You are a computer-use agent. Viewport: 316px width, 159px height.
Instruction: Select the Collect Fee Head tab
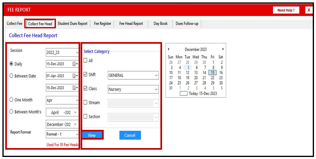[x=40, y=24]
